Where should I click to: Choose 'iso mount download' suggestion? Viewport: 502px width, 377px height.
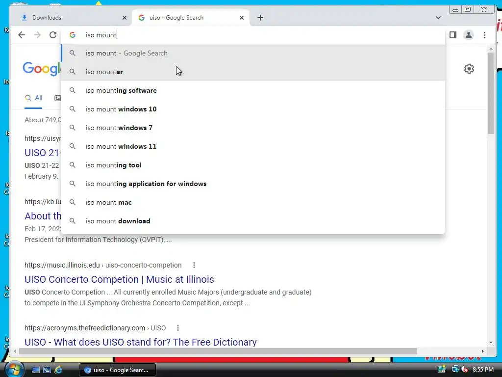pyautogui.click(x=253, y=221)
